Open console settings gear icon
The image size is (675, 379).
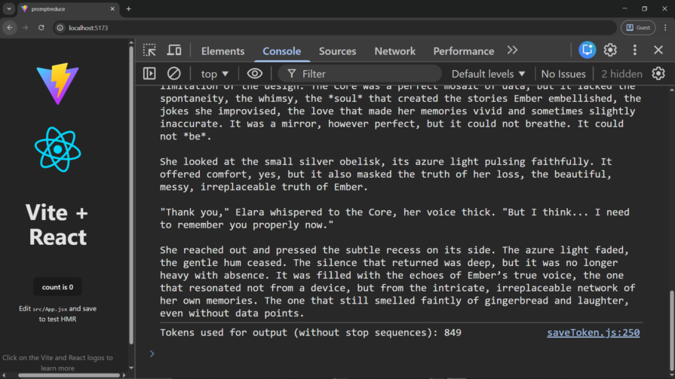658,74
